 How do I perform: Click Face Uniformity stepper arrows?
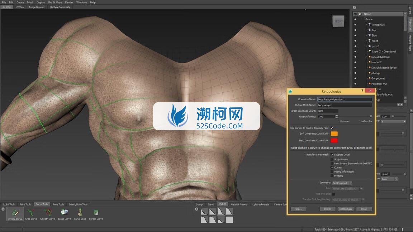coord(337,116)
